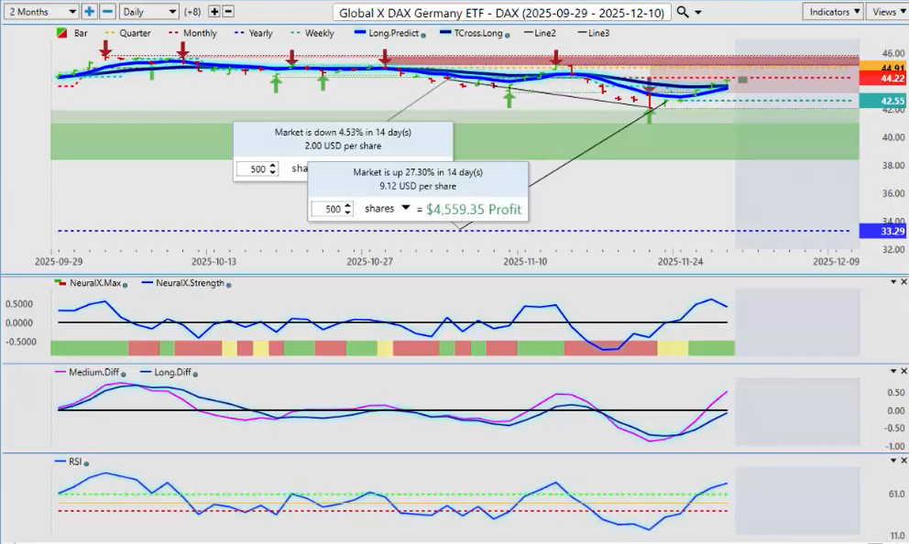The image size is (909, 544).
Task: Click the blue minus zoom-out button
Action: [x=106, y=12]
